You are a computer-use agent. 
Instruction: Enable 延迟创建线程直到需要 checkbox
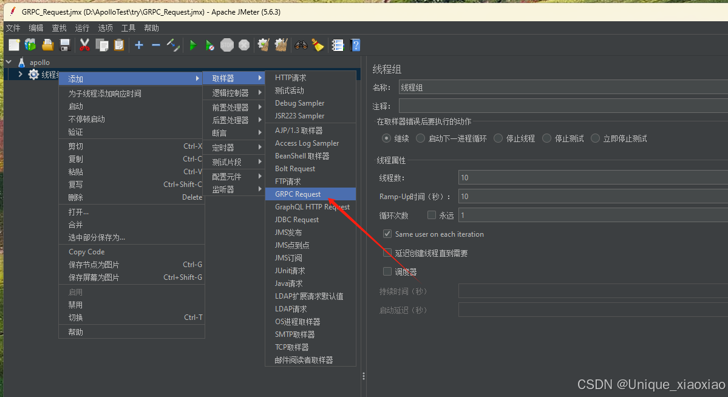[x=387, y=253]
